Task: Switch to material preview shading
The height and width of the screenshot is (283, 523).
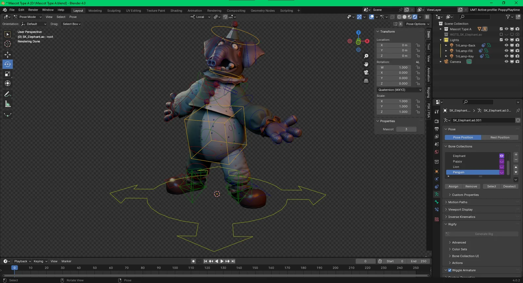Action: (x=410, y=17)
